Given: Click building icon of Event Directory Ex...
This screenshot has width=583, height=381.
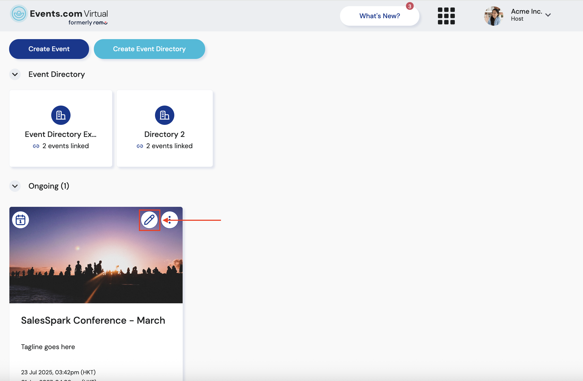Looking at the screenshot, I should tap(61, 115).
